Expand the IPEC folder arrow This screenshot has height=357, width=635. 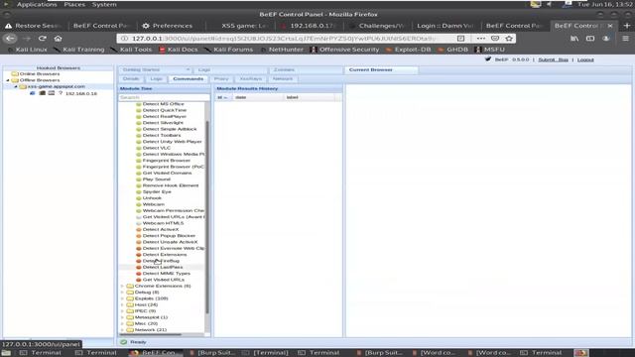click(123, 310)
